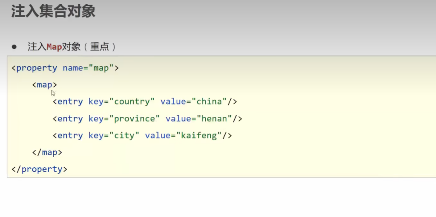Select the key="province" attribute

pos(124,118)
